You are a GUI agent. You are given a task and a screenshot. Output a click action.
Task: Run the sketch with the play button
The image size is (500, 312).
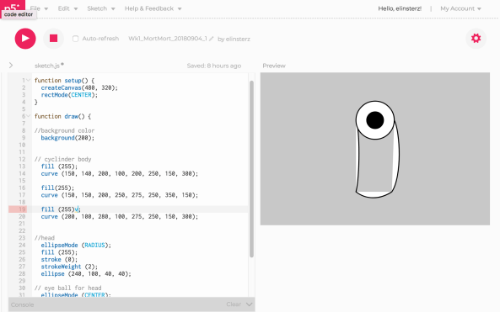25,39
